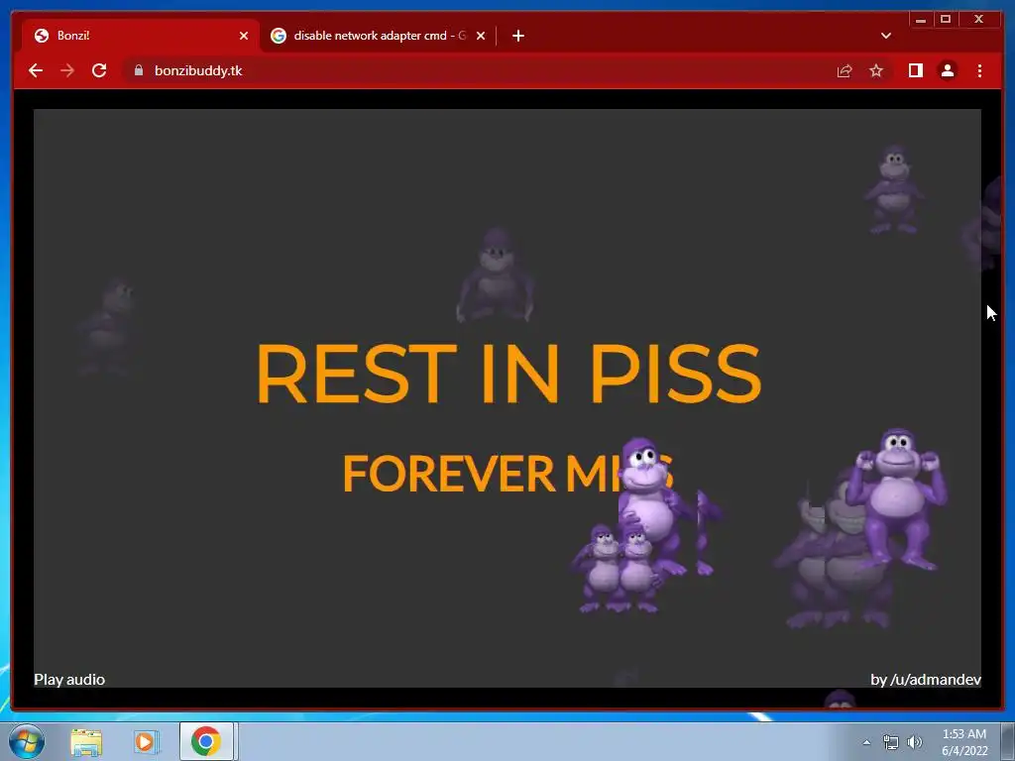
Task: Go back to the previous page
Action: coord(36,70)
